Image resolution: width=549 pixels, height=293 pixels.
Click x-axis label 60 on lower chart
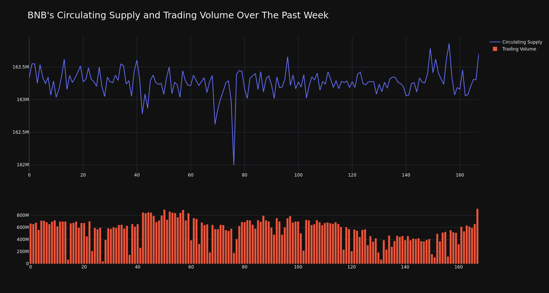[191, 267]
